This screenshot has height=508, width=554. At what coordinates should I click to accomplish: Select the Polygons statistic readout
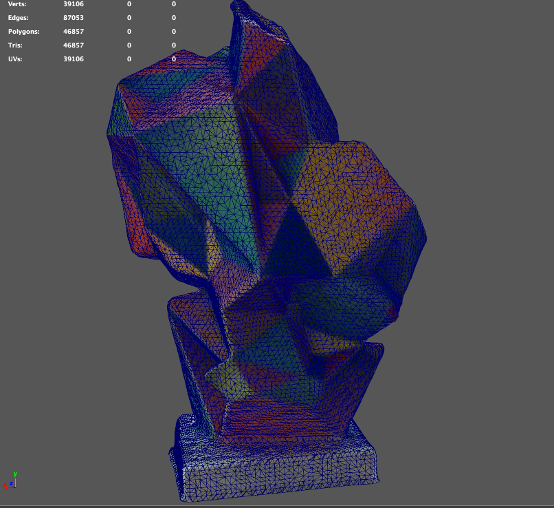tap(23, 32)
